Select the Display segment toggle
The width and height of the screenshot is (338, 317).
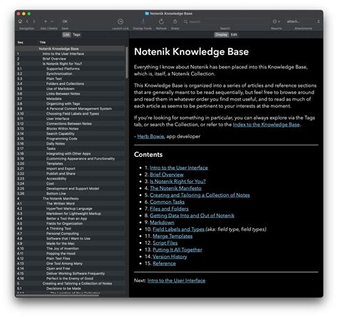click(x=221, y=35)
